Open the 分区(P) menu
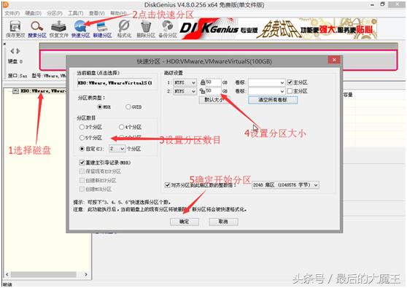 55,13
